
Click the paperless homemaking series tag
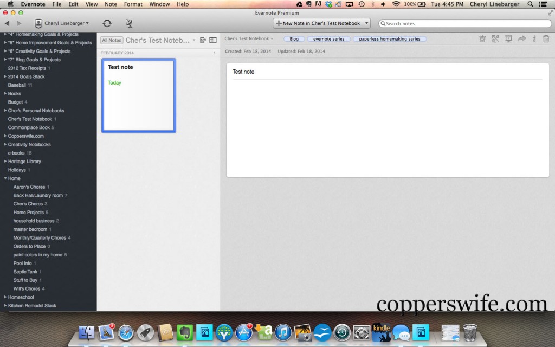tap(390, 39)
